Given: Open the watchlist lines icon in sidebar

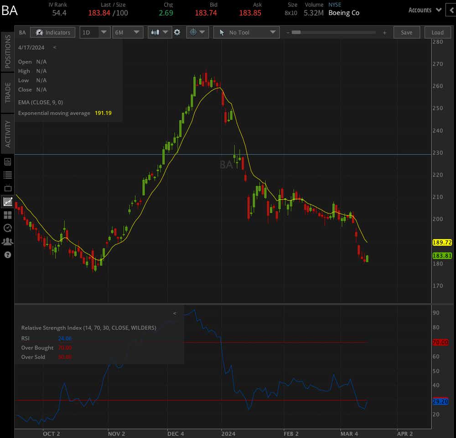Looking at the screenshot, I should (x=8, y=175).
